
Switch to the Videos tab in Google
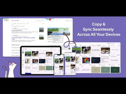pos(24,23)
